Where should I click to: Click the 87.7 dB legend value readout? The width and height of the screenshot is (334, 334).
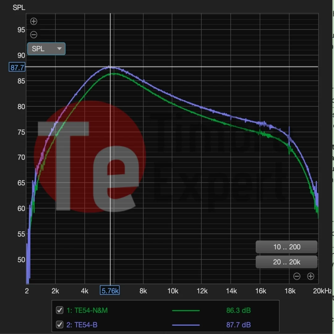coord(238,325)
